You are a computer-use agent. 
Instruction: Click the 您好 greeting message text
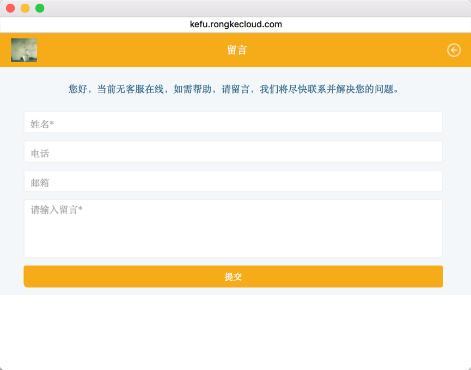(234, 89)
